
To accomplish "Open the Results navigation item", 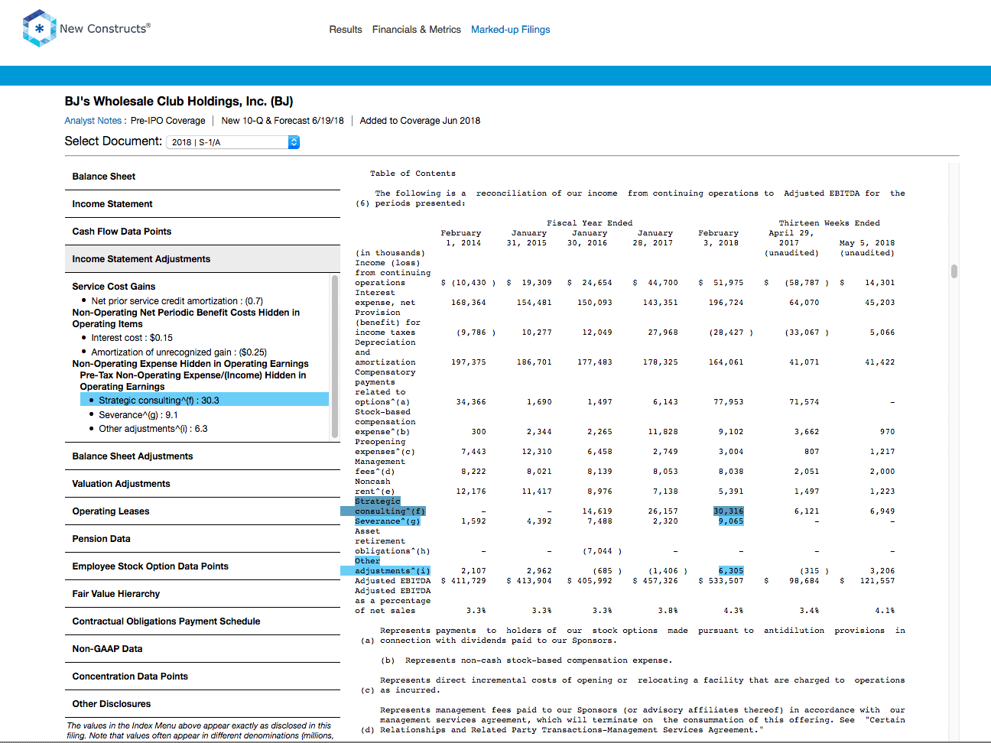I will (x=346, y=30).
